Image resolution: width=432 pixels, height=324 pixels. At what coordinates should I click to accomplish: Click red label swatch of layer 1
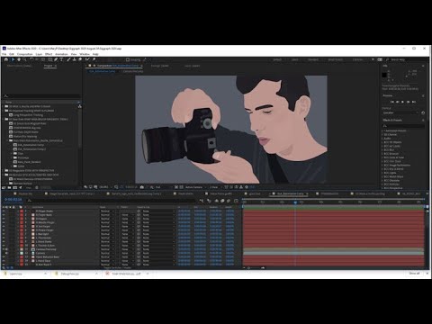22,211
